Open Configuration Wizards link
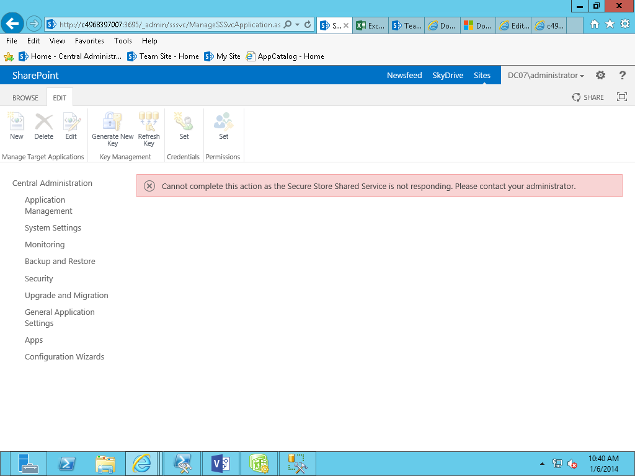The image size is (635, 476). [x=64, y=356]
